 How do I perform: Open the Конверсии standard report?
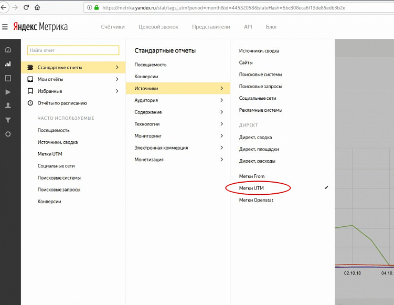[146, 77]
